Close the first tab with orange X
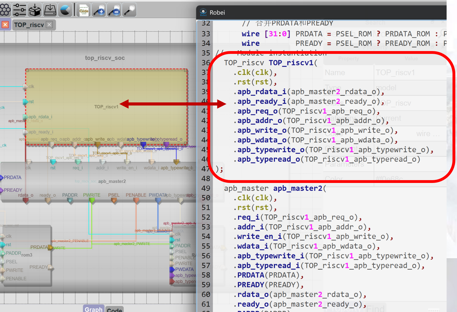457x312 pixels. click(x=5, y=25)
